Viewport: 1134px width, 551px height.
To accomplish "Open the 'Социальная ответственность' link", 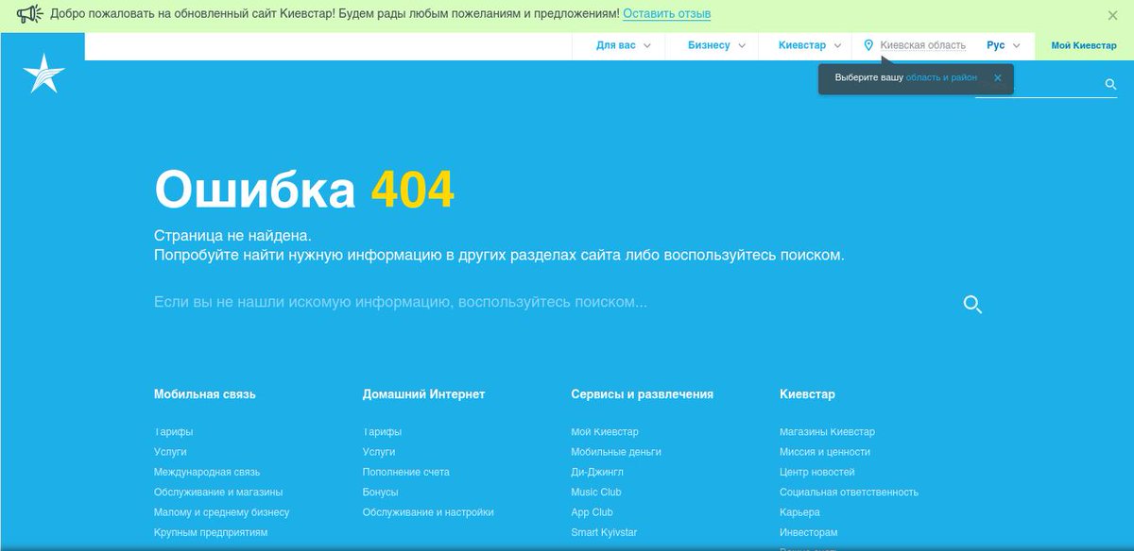I will click(849, 493).
